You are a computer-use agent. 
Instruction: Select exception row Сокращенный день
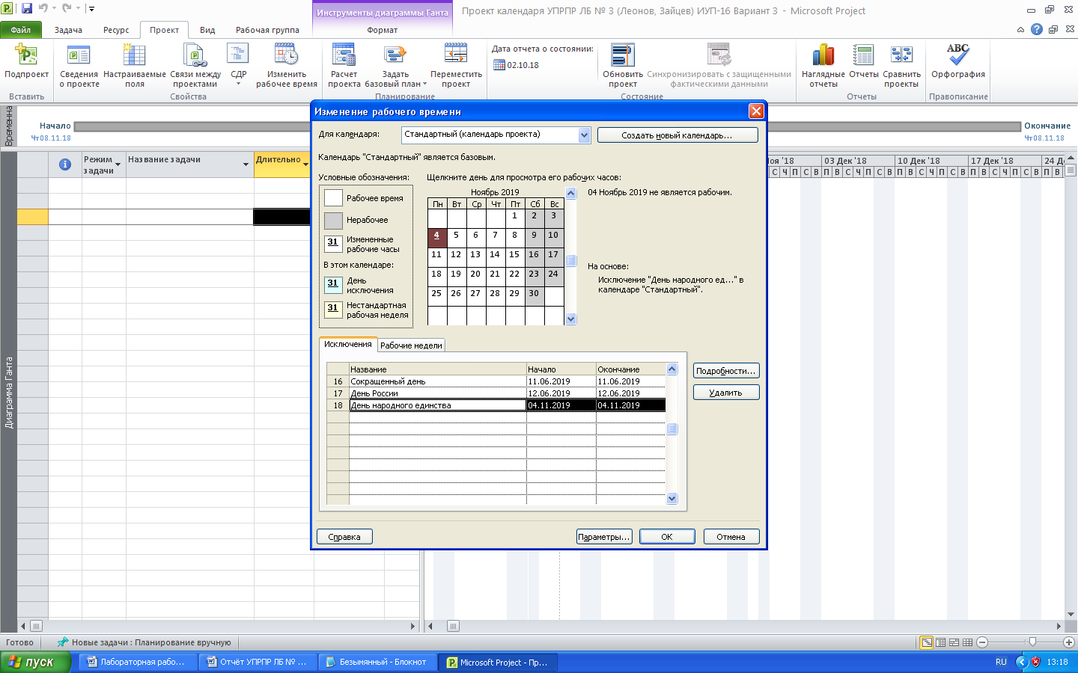(496, 381)
